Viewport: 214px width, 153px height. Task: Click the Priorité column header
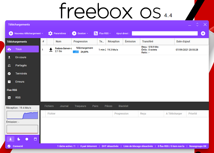[198, 113]
